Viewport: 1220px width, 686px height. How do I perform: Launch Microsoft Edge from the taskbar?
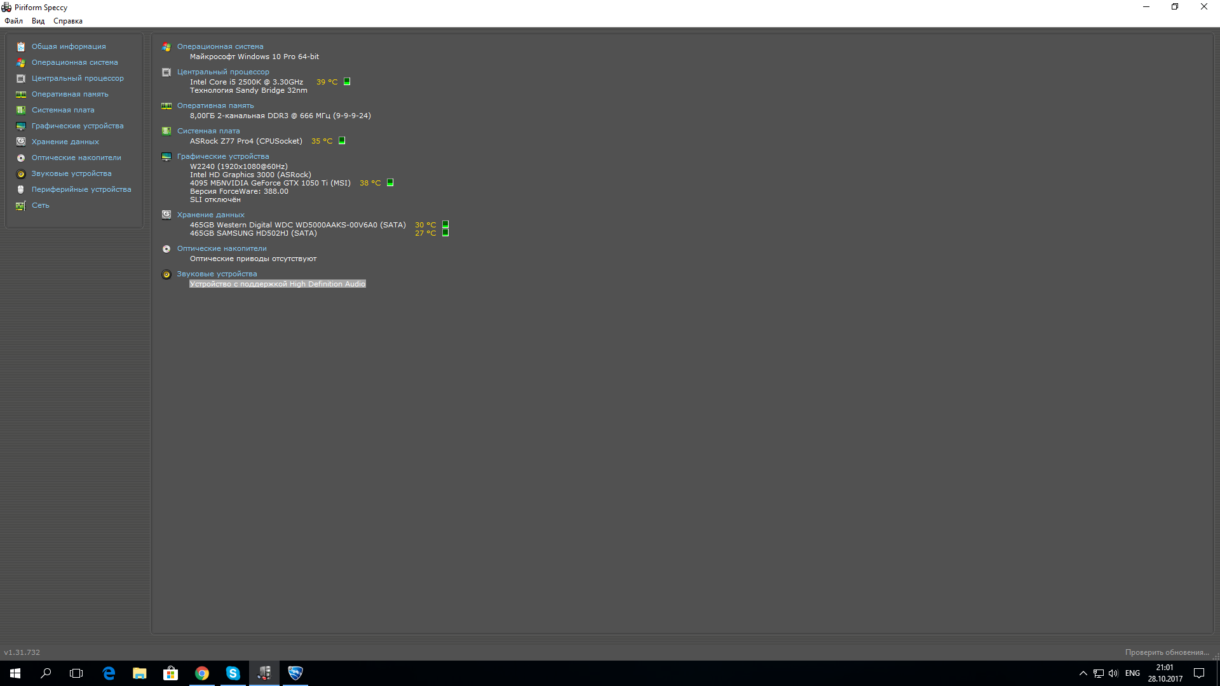pos(109,673)
